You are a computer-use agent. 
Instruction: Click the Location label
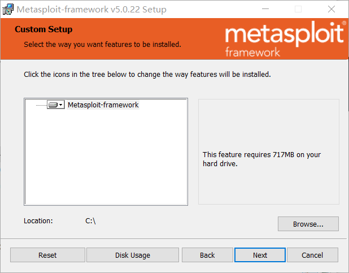point(38,221)
